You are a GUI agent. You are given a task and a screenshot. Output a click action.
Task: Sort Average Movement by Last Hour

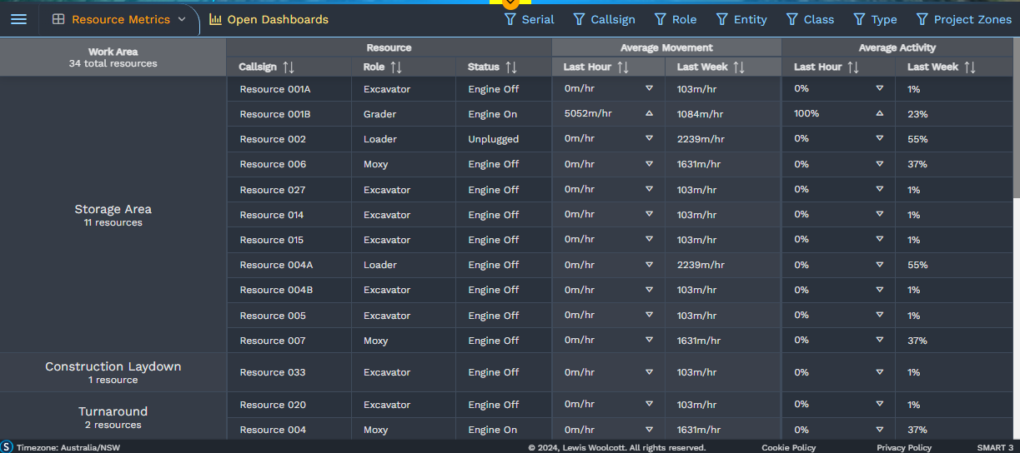623,67
